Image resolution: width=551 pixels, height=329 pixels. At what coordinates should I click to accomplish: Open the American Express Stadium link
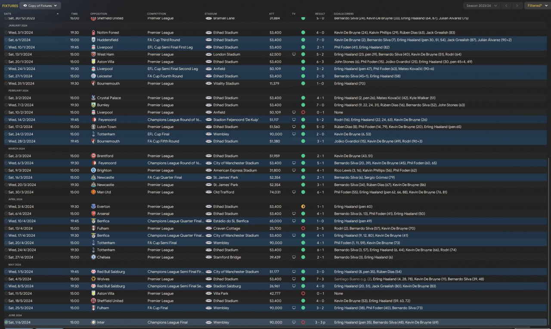coord(235,170)
